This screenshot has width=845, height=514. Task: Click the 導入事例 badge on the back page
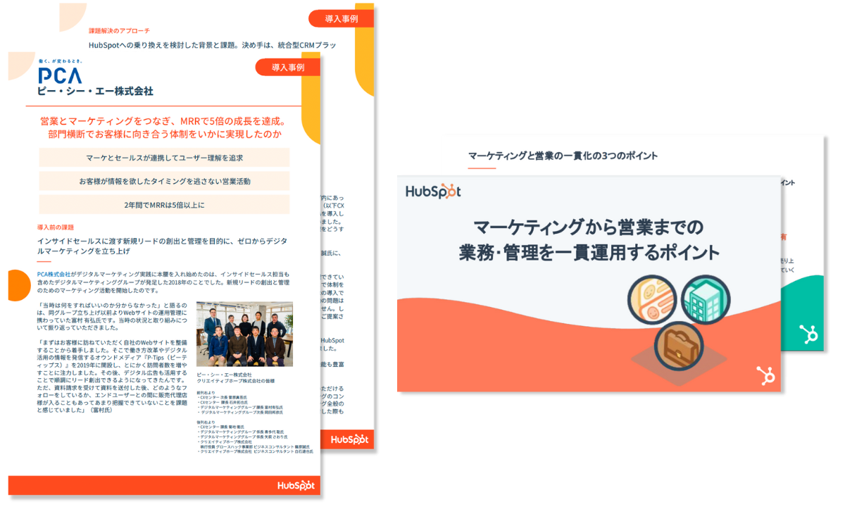point(342,18)
